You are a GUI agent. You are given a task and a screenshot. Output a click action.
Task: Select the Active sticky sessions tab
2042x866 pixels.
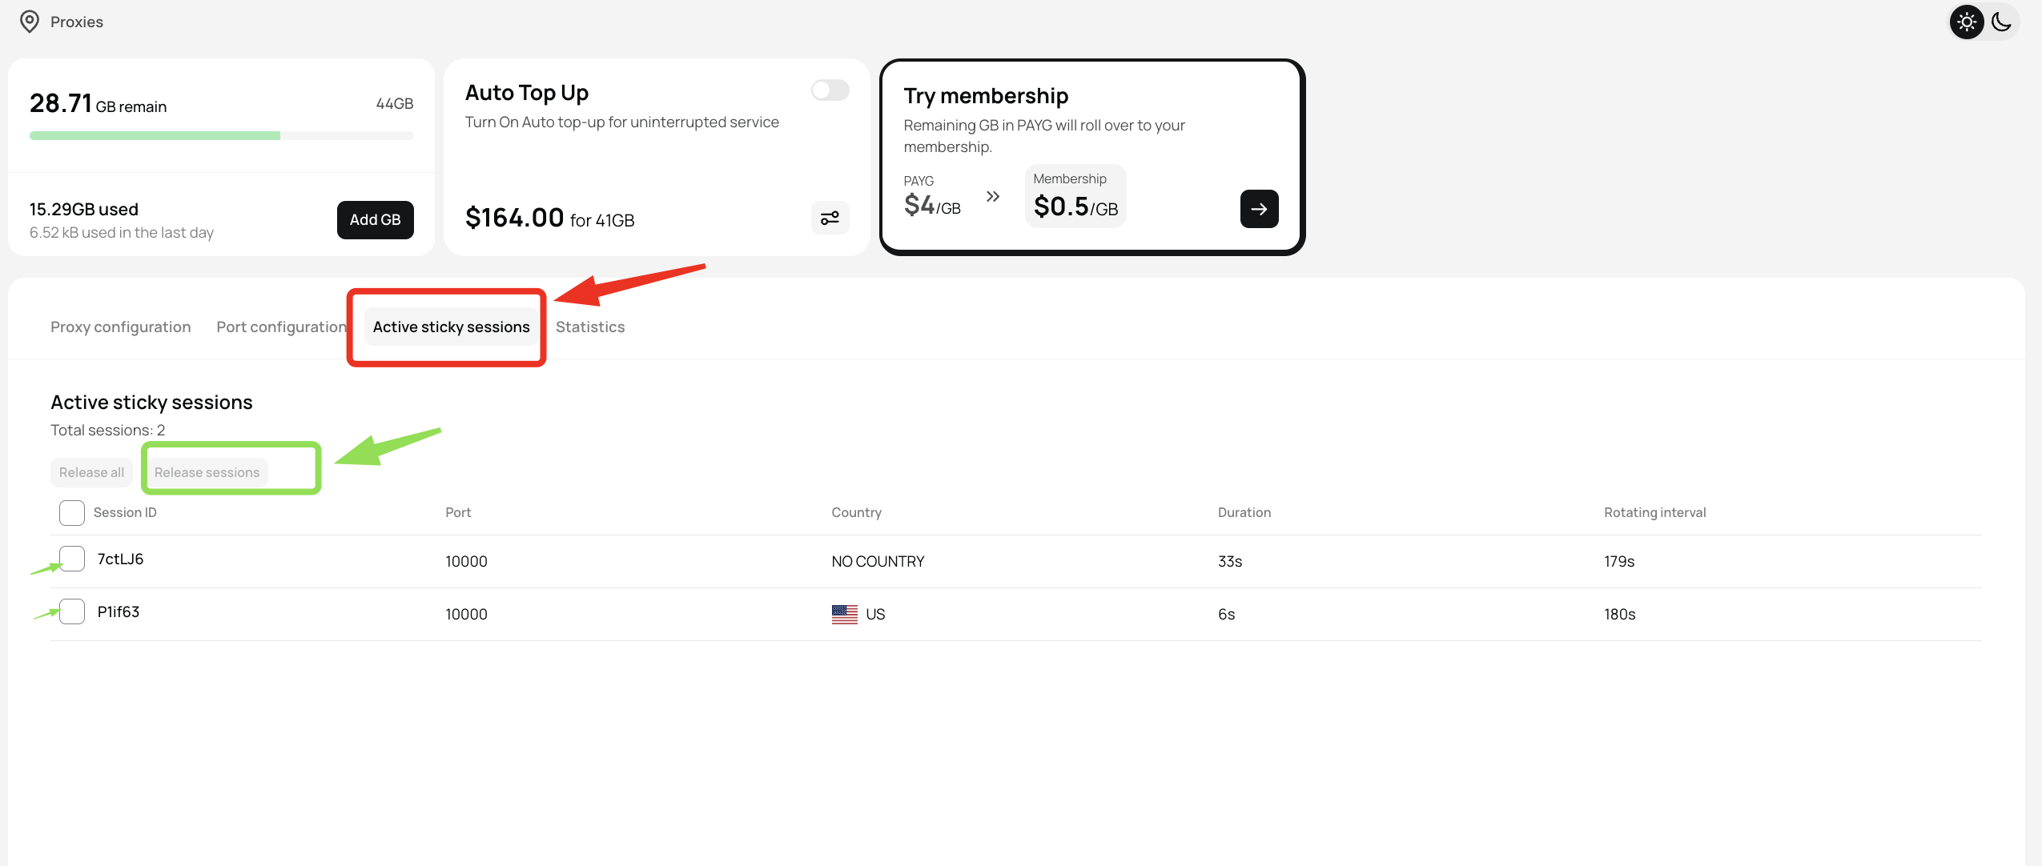451,327
